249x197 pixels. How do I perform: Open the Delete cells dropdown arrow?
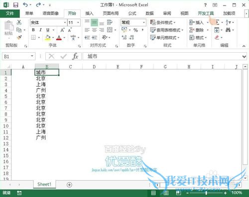[208, 30]
